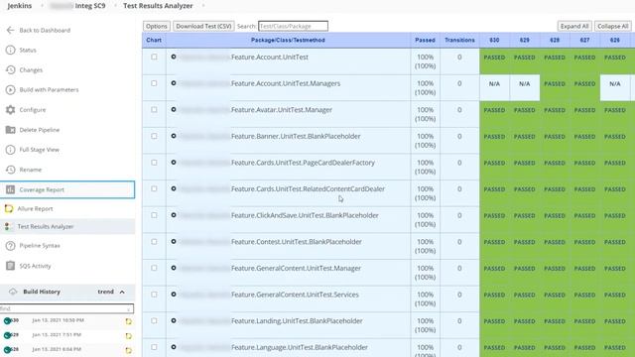Go to Jenkins home breadcrumb
Viewport: 635px width, 357px height.
20,6
